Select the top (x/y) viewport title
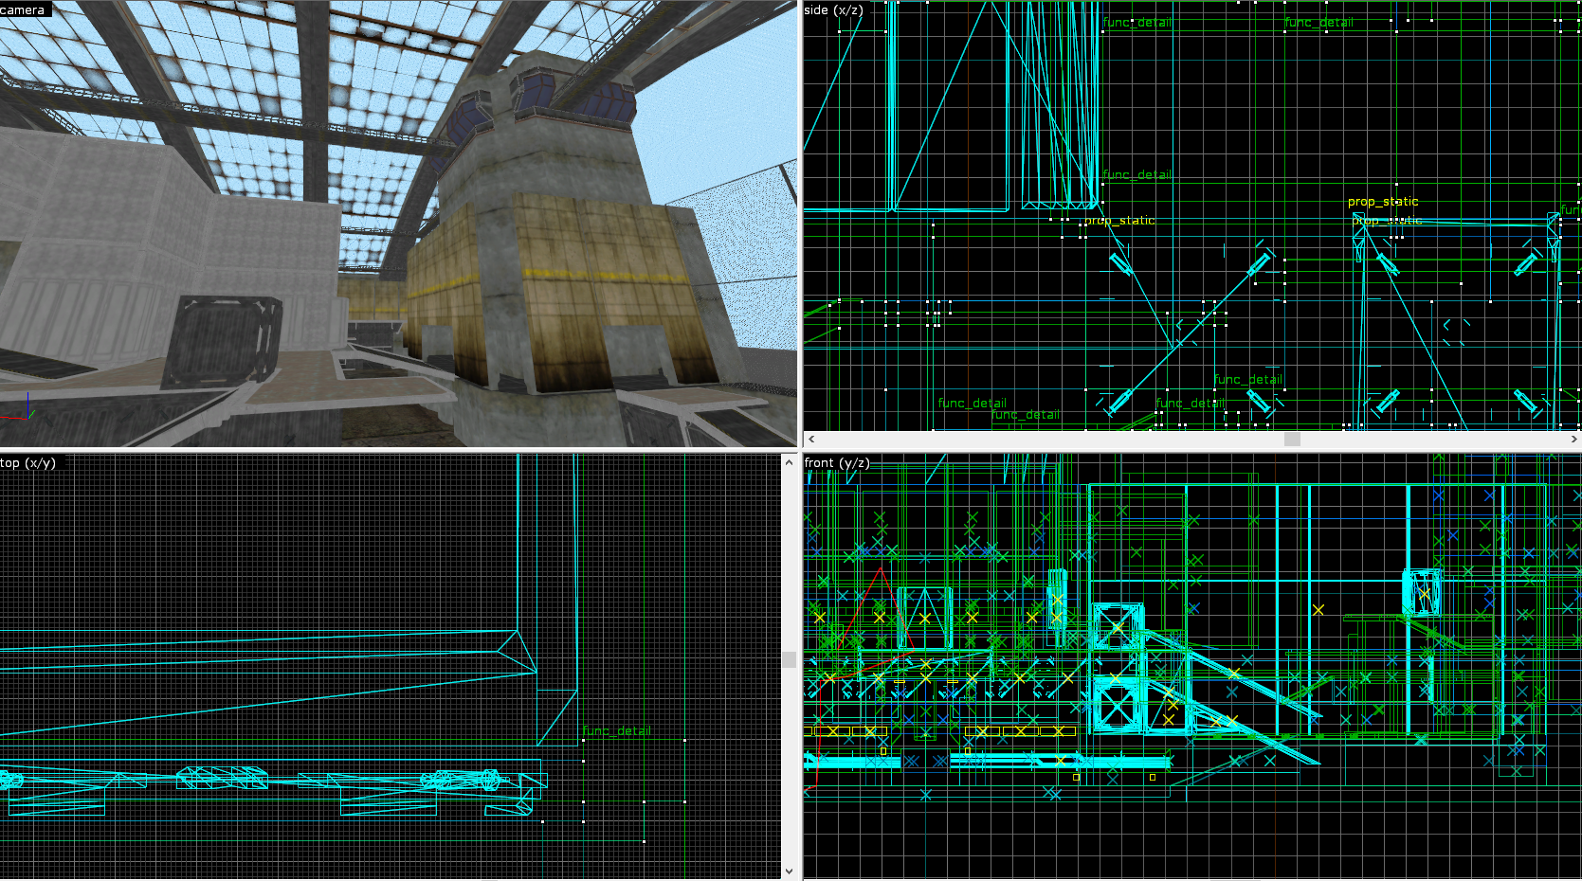 (28, 462)
